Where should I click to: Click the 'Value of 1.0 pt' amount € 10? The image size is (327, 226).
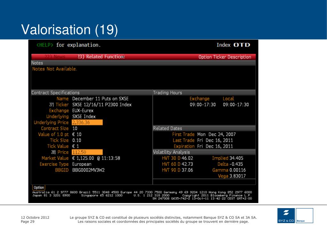pos(77,134)
